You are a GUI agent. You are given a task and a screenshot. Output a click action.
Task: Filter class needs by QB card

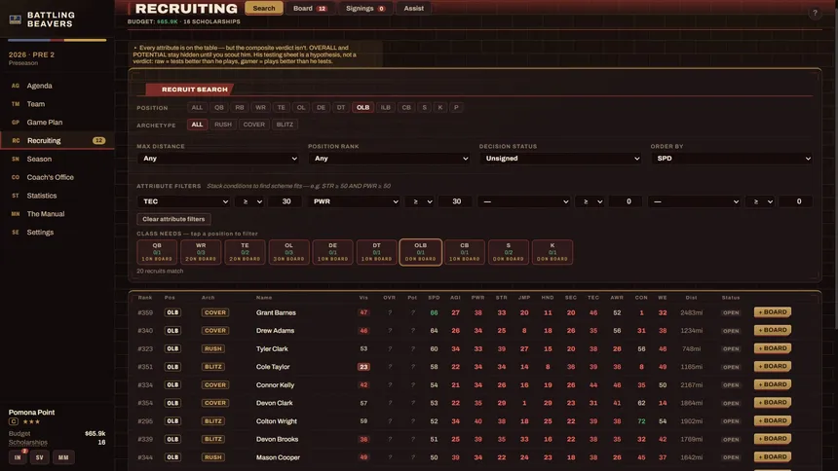tap(157, 252)
